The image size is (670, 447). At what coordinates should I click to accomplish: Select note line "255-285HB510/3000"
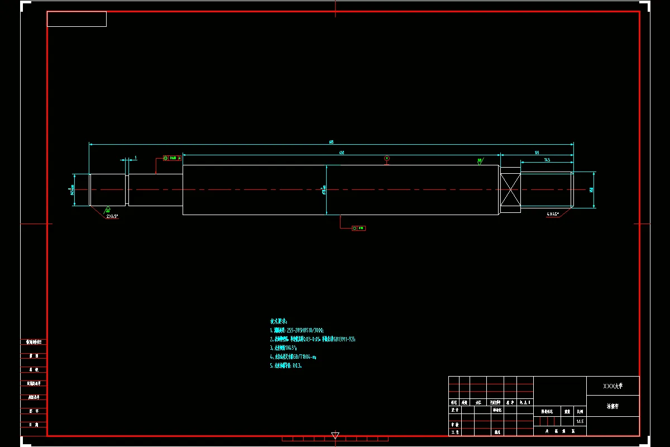point(296,330)
